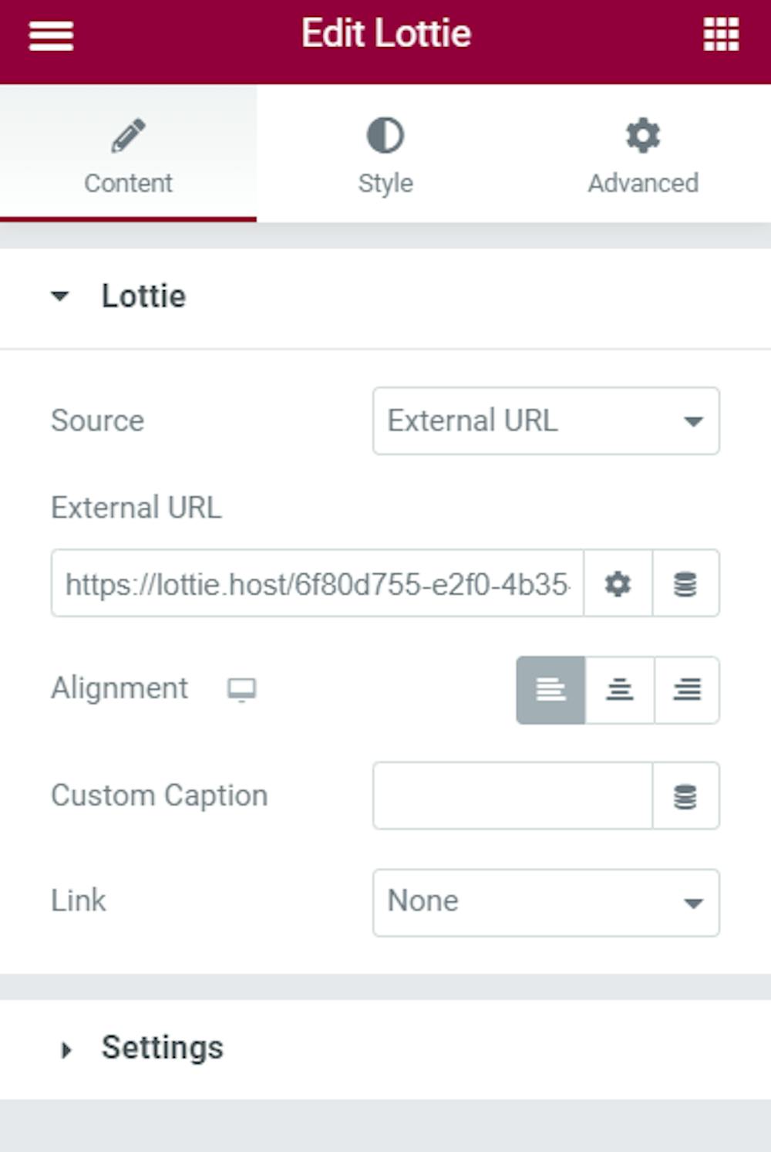
Task: Click the Content pencil icon
Action: pos(128,136)
